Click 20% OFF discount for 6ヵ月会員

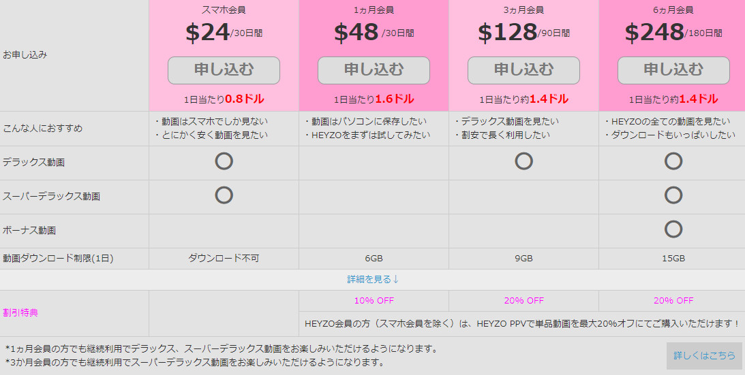(673, 300)
